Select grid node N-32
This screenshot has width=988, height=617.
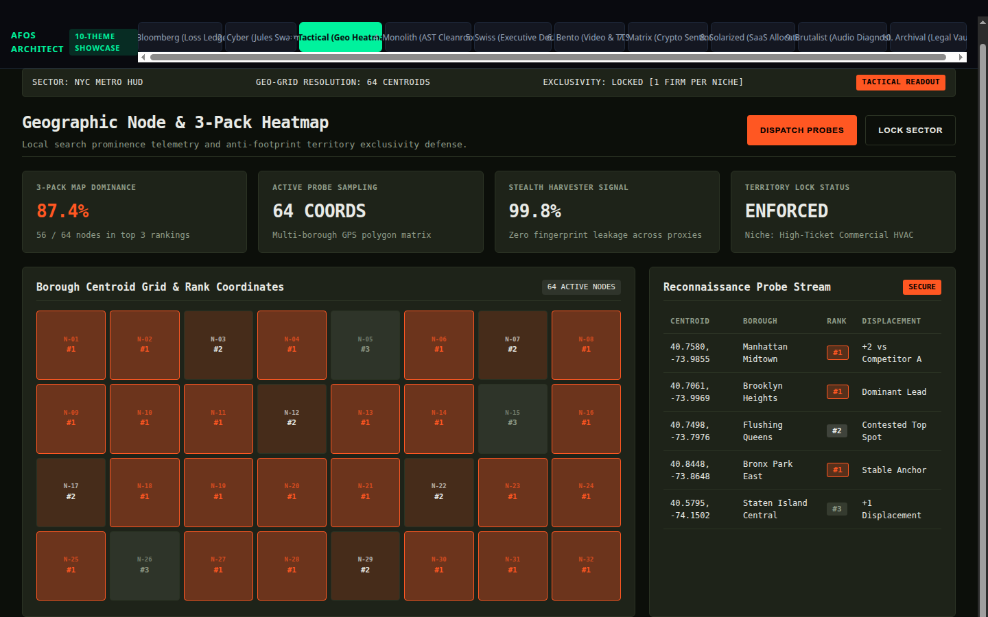click(x=586, y=566)
